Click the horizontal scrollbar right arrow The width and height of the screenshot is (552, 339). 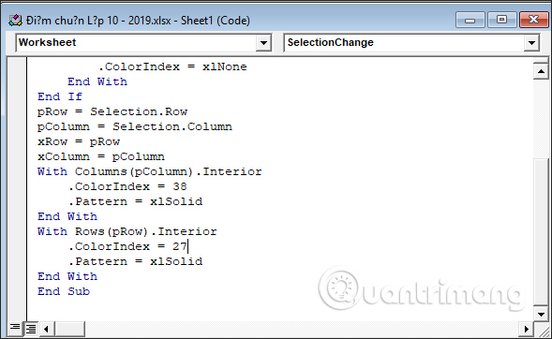[x=526, y=329]
